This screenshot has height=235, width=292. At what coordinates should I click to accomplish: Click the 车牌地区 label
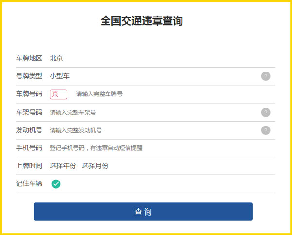click(x=29, y=58)
